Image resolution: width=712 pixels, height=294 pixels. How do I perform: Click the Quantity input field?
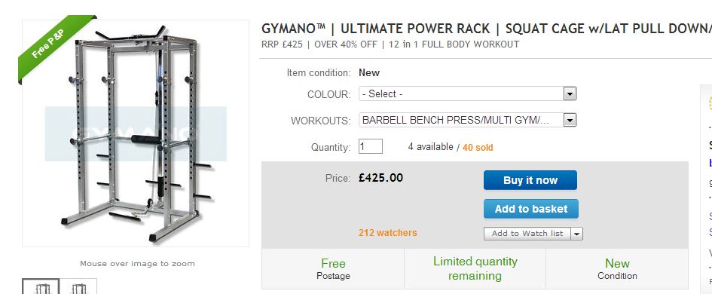[x=371, y=146]
